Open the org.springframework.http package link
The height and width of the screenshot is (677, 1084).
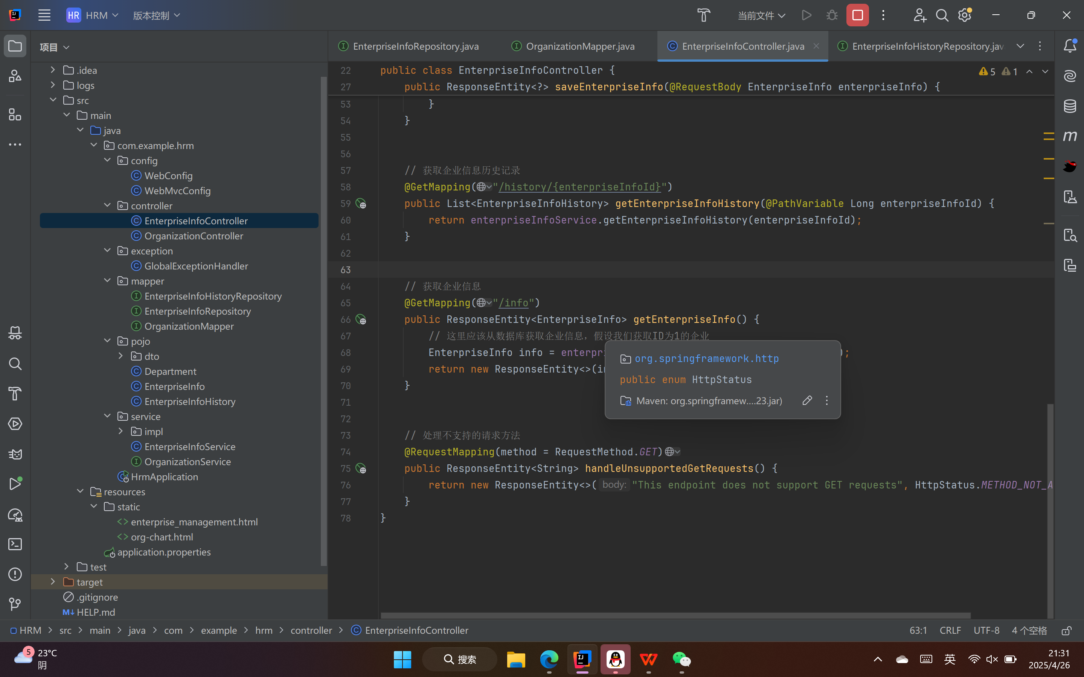(x=706, y=359)
